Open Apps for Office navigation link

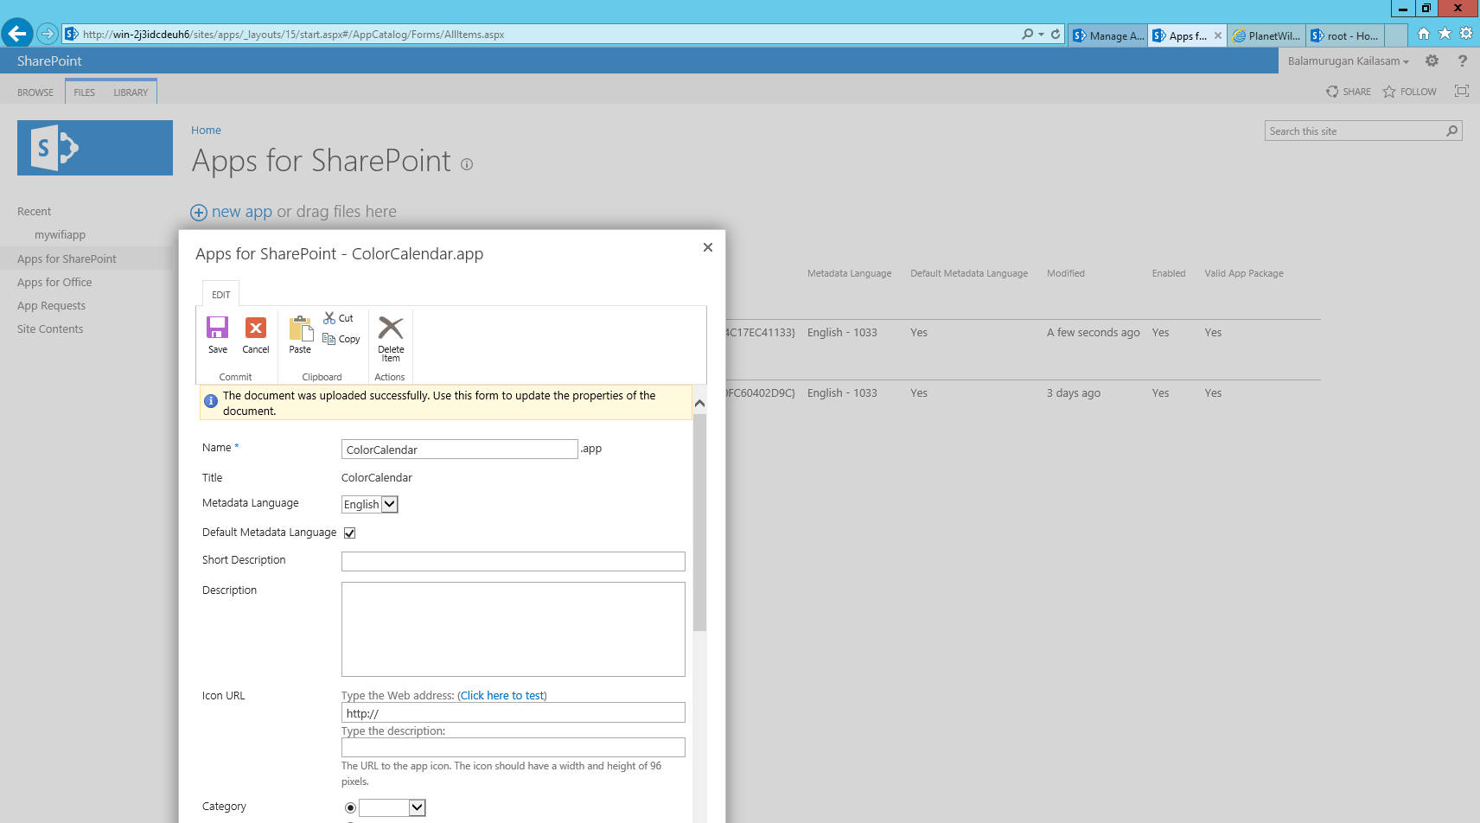pyautogui.click(x=54, y=283)
